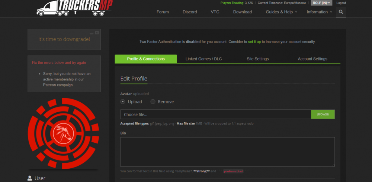The height and width of the screenshot is (182, 372).
Task: Open search with the magnifier icon
Action: (x=341, y=12)
